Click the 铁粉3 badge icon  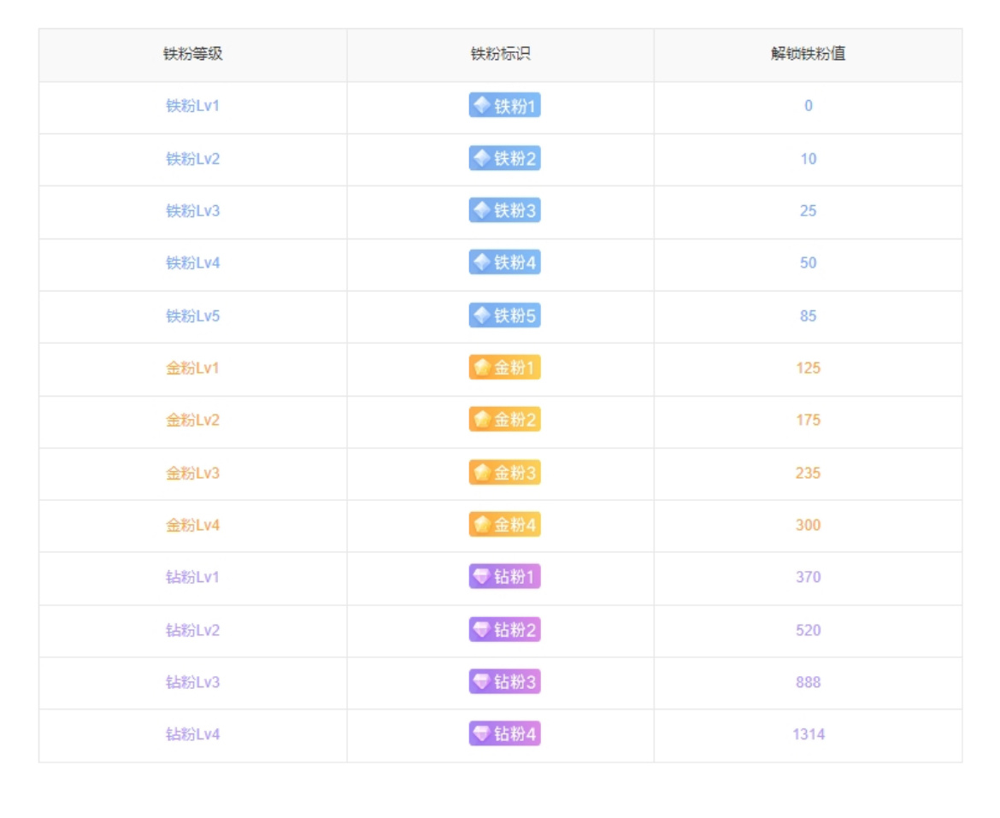[x=504, y=210]
